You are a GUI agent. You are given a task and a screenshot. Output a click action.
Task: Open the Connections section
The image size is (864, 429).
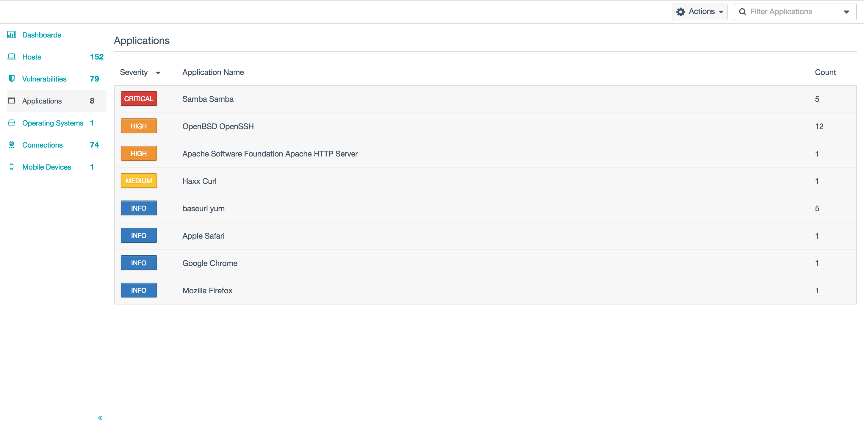click(x=42, y=145)
